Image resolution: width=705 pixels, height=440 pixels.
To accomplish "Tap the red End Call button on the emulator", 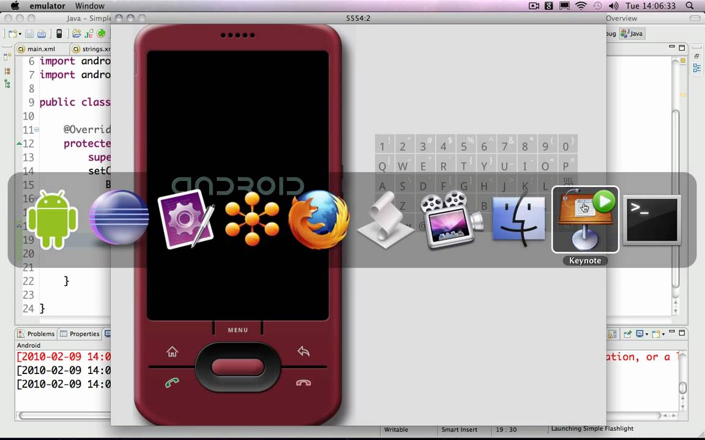I will click(x=304, y=383).
